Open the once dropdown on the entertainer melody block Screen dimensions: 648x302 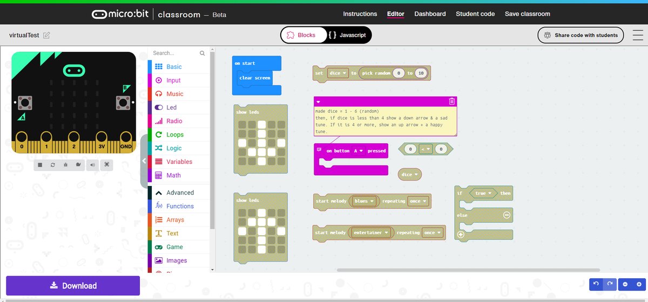tap(433, 233)
